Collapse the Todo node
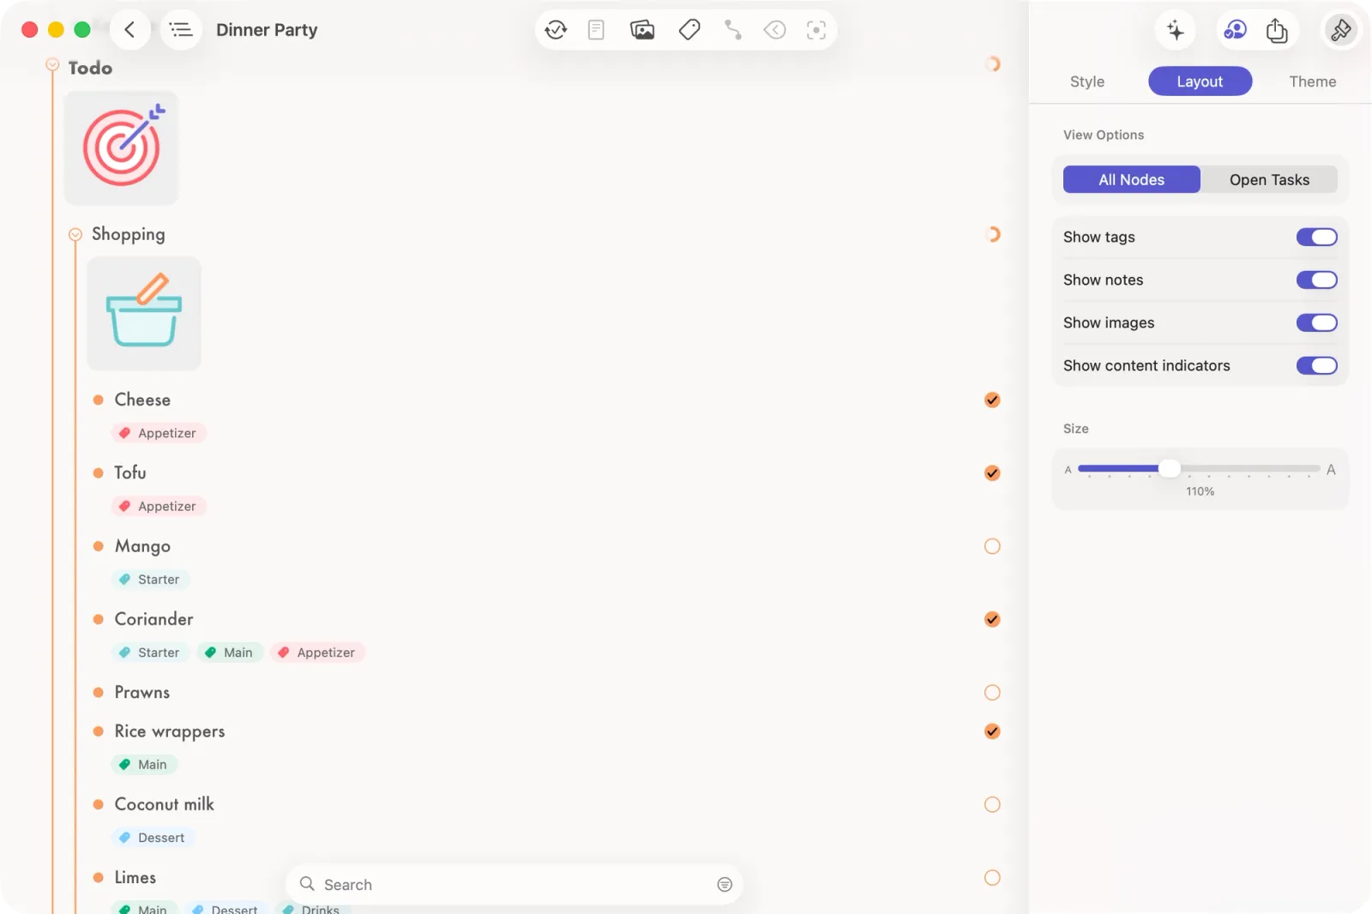The height and width of the screenshot is (914, 1372). coord(52,65)
